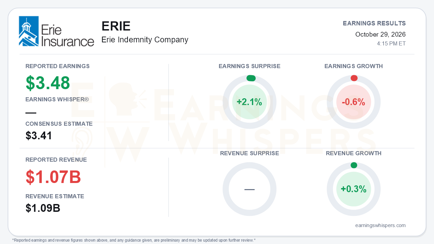
Task: Click the green marker on revenue growth ring
Action: pyautogui.click(x=354, y=165)
